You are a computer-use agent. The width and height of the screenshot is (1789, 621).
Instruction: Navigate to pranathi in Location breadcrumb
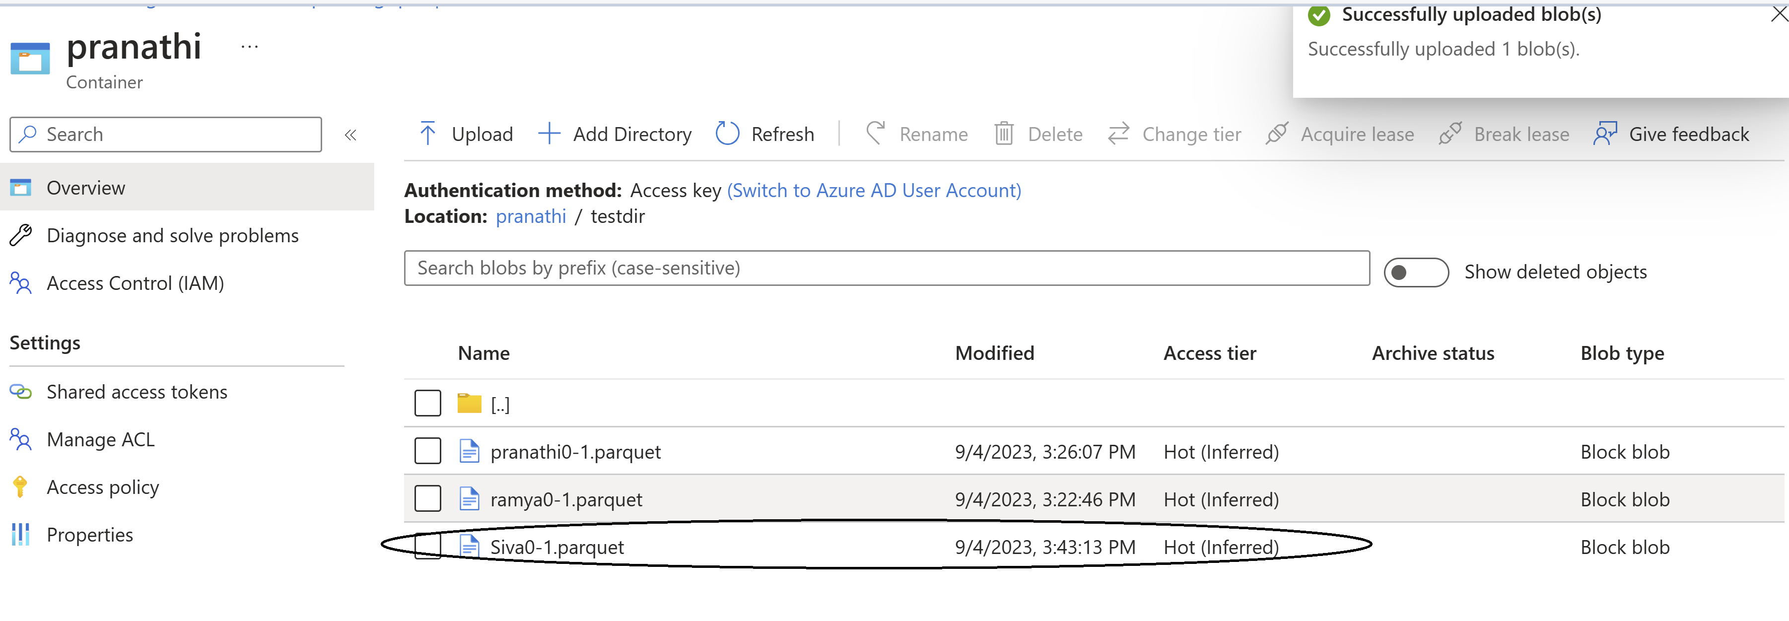531,217
